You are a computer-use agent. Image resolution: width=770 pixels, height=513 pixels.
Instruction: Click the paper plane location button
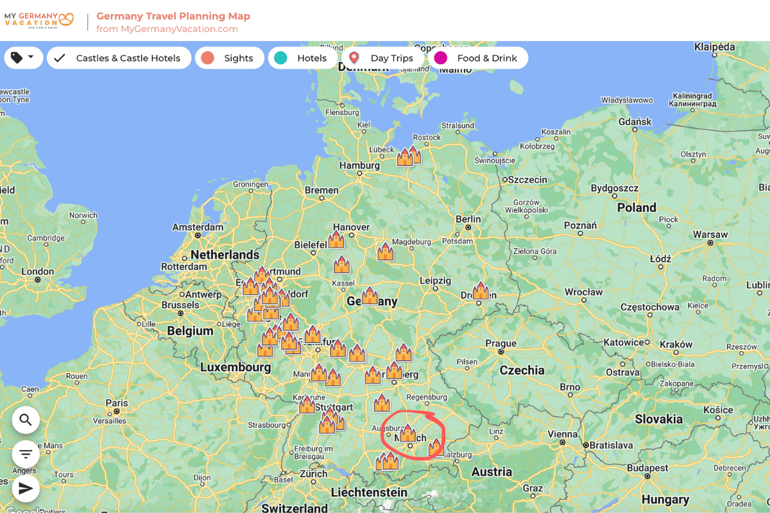point(26,489)
